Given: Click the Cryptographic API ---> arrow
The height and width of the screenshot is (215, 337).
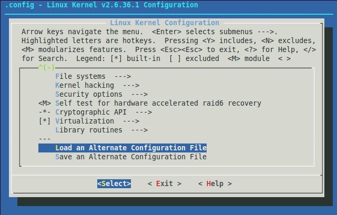Looking at the screenshot, I should 144,112.
